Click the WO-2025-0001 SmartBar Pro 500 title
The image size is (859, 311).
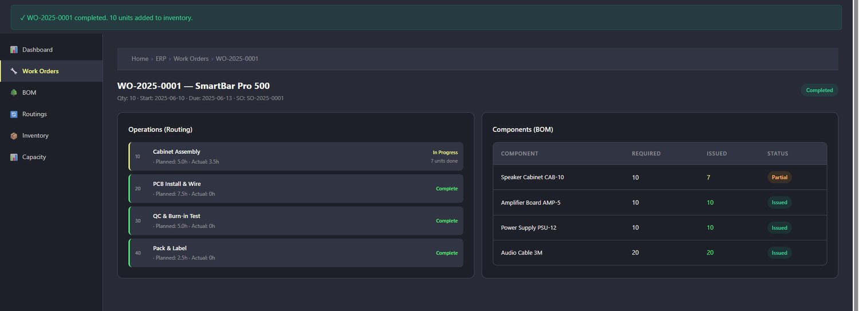[x=194, y=86]
